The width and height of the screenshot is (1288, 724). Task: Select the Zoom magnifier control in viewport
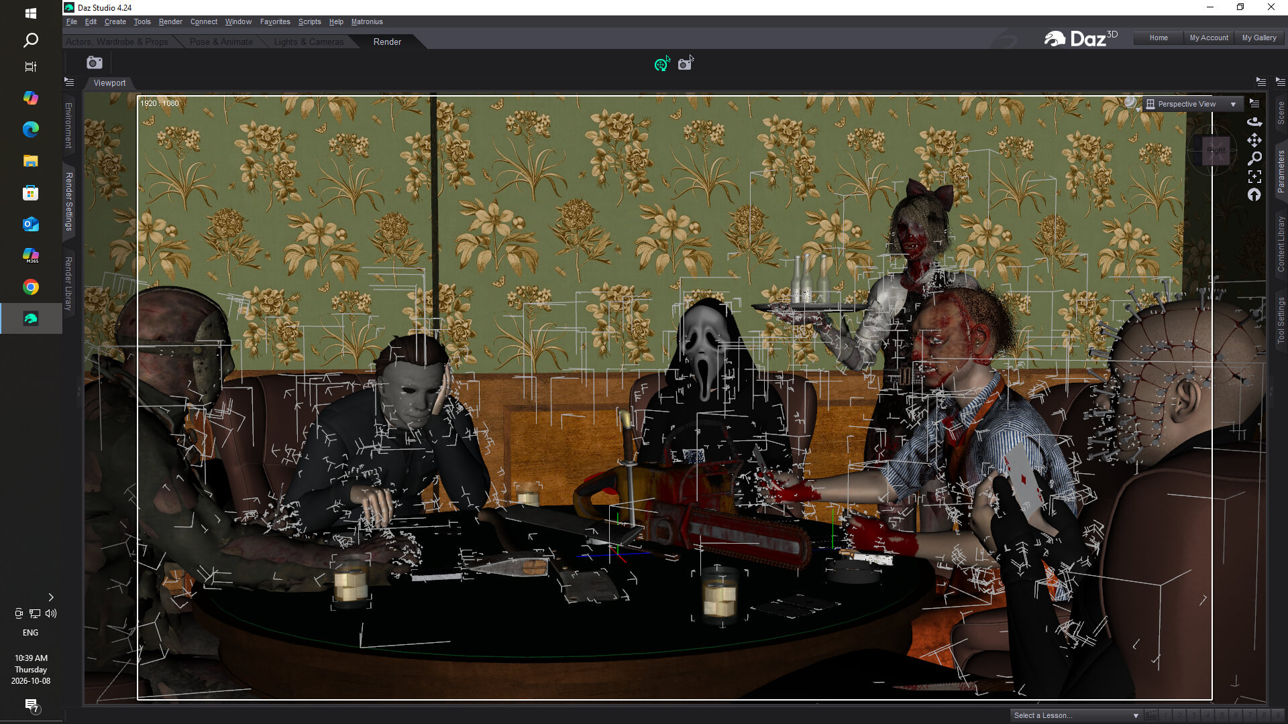(x=1254, y=158)
